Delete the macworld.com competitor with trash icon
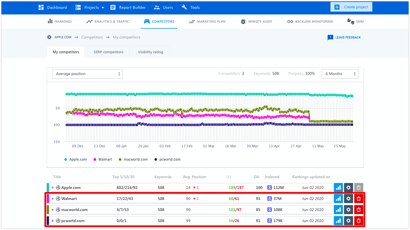The height and width of the screenshot is (230, 410). point(359,210)
